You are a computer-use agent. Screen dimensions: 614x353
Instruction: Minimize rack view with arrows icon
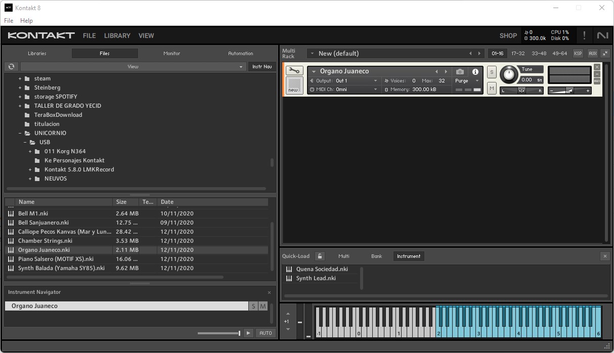click(x=605, y=53)
